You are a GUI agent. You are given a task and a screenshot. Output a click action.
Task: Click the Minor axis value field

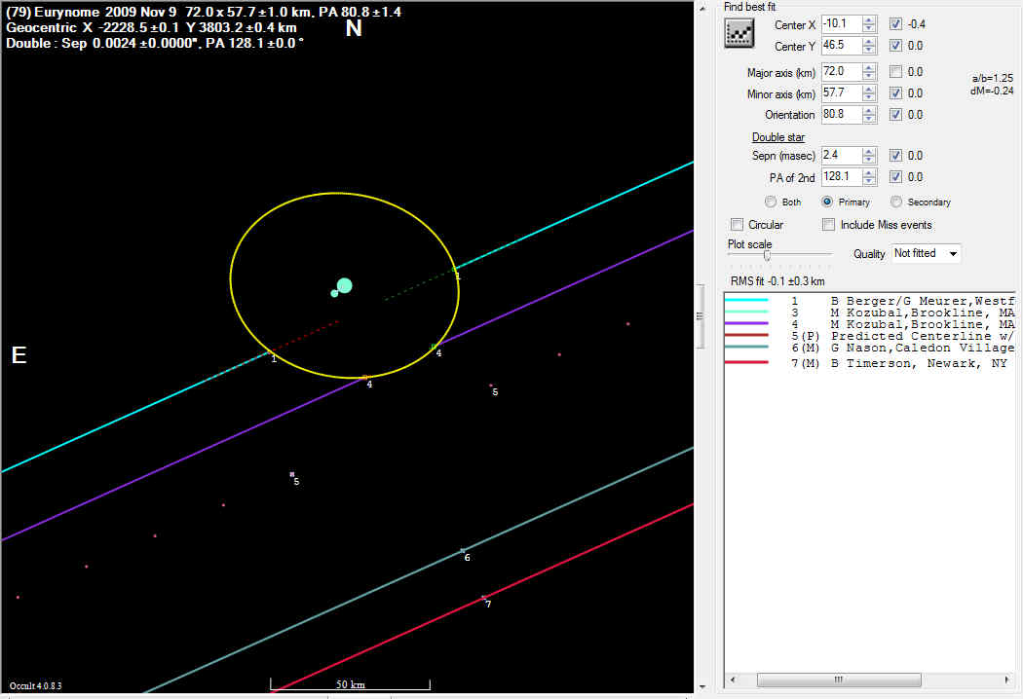842,93
